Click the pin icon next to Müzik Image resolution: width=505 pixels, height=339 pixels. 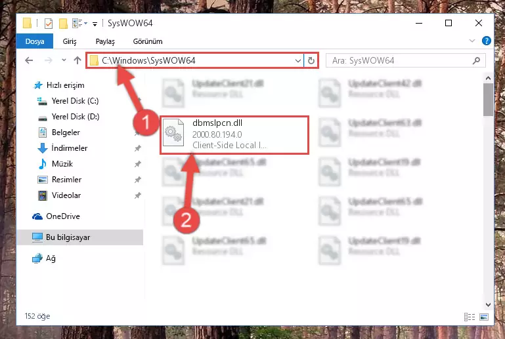137,164
